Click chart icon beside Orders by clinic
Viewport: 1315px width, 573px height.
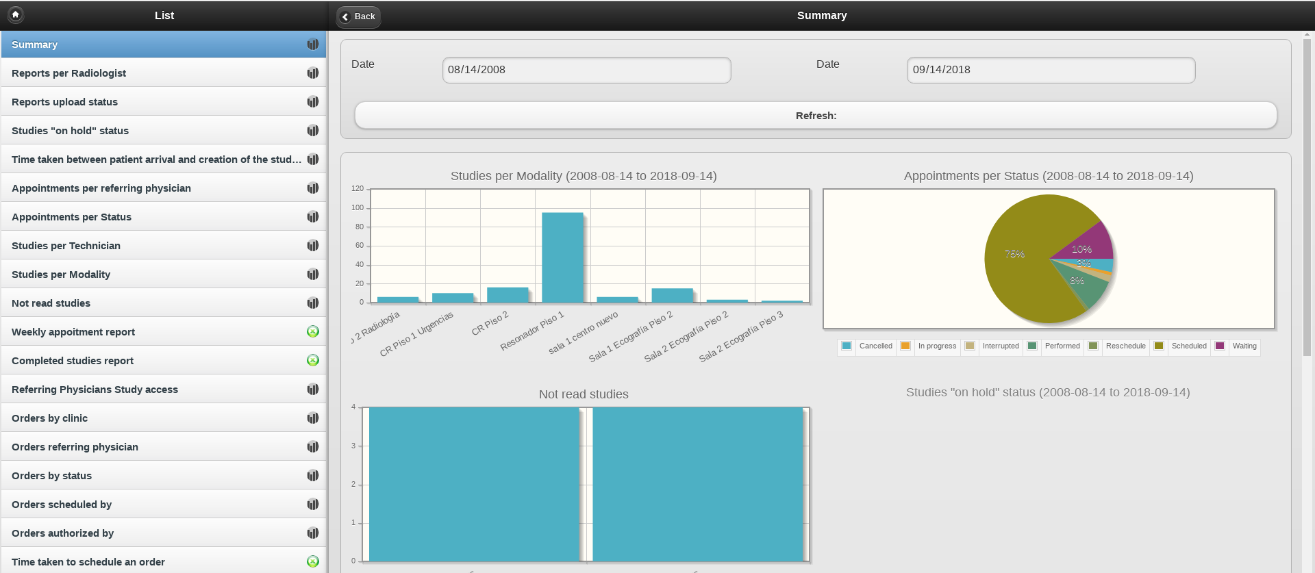[313, 418]
